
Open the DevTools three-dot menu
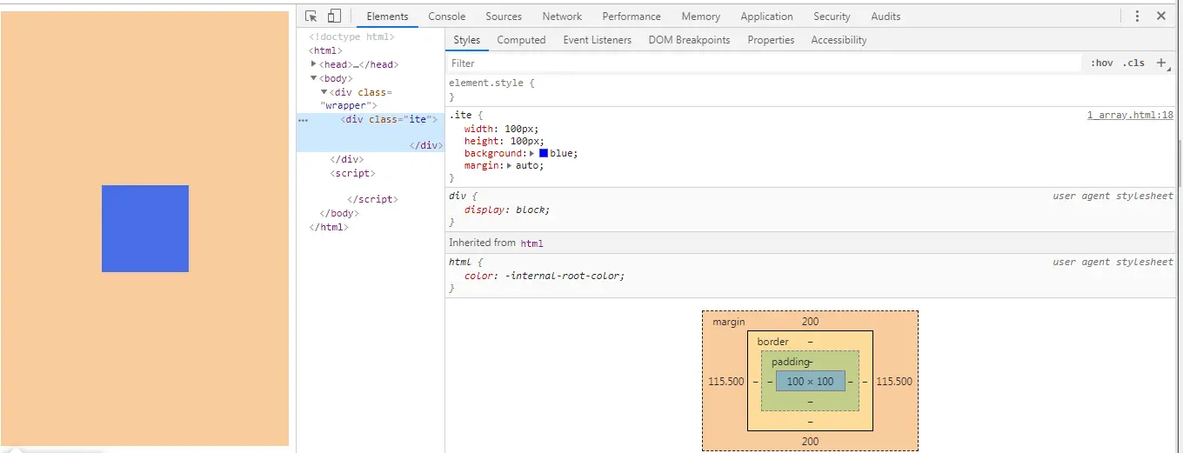[1137, 16]
